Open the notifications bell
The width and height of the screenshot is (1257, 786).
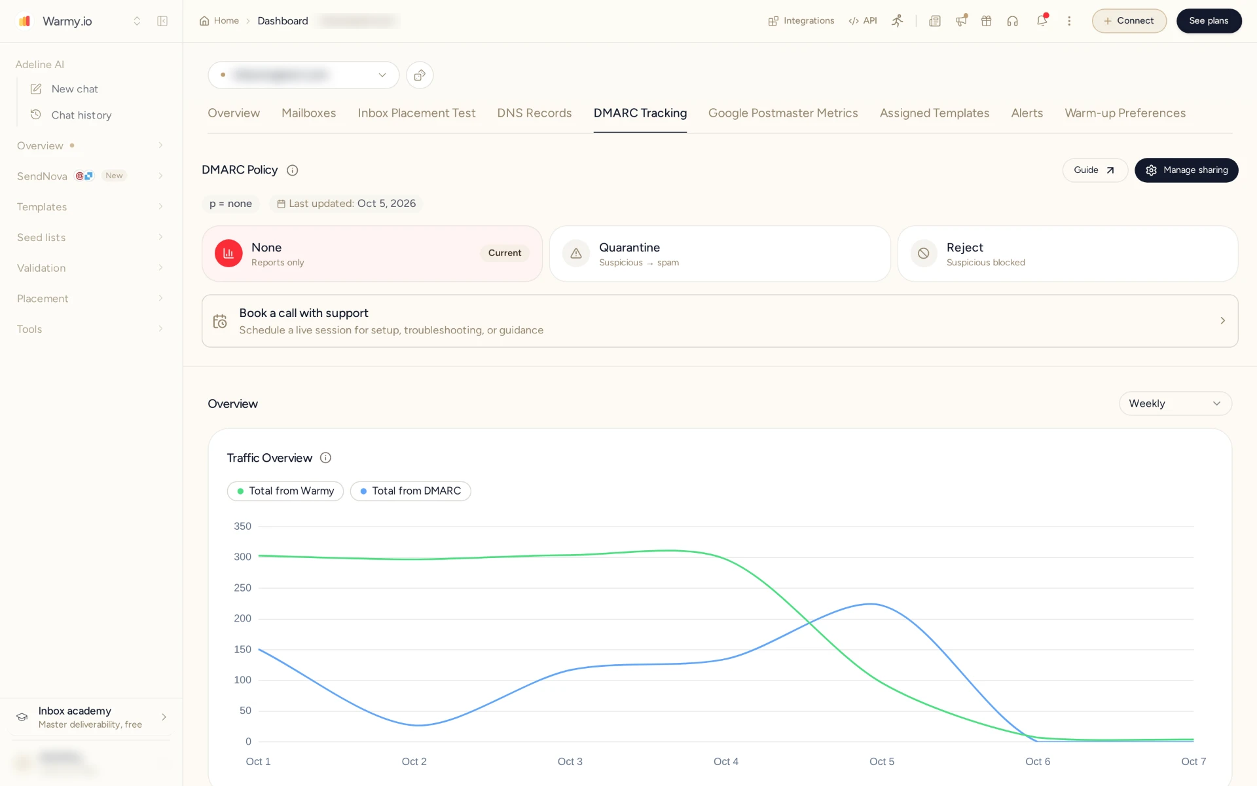1042,21
